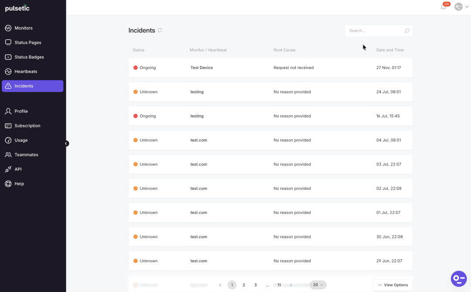Open the 20 per page dropdown
Screen dimensions: 471x292
point(318,285)
